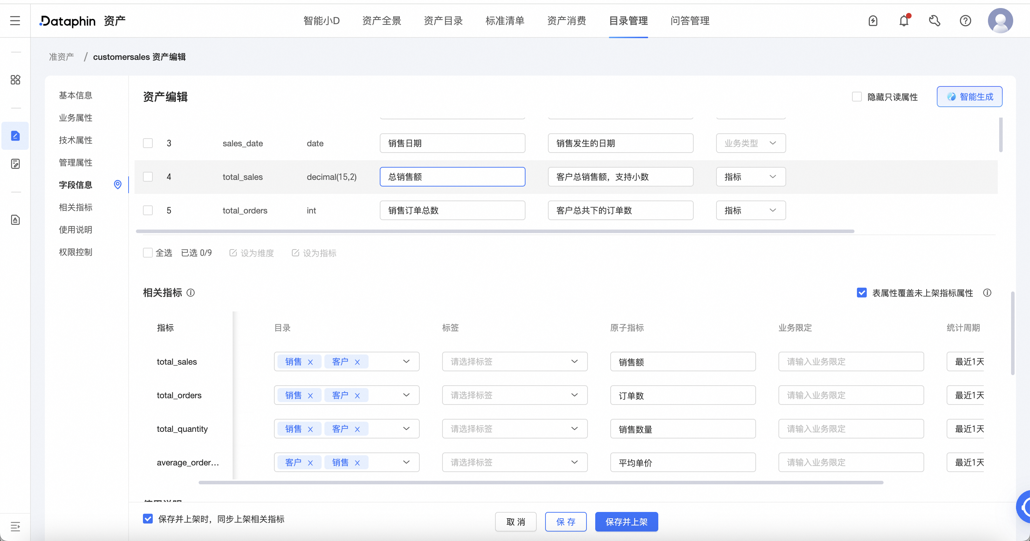Open the tag selector for total_orders row
Screen dimensions: 1030x541
(514, 395)
